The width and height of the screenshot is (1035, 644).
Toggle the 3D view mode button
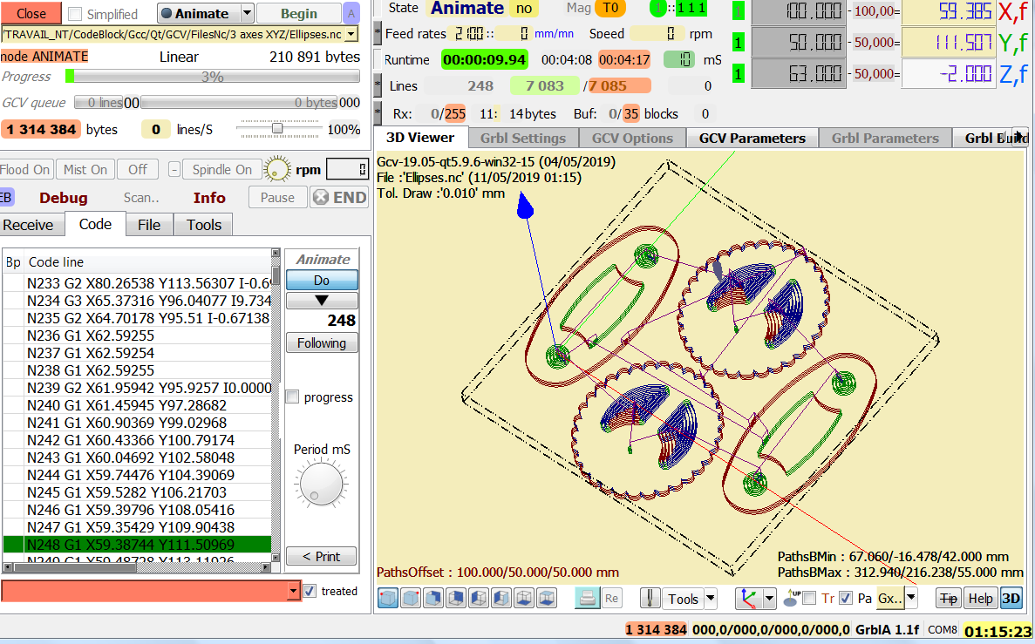click(1011, 599)
